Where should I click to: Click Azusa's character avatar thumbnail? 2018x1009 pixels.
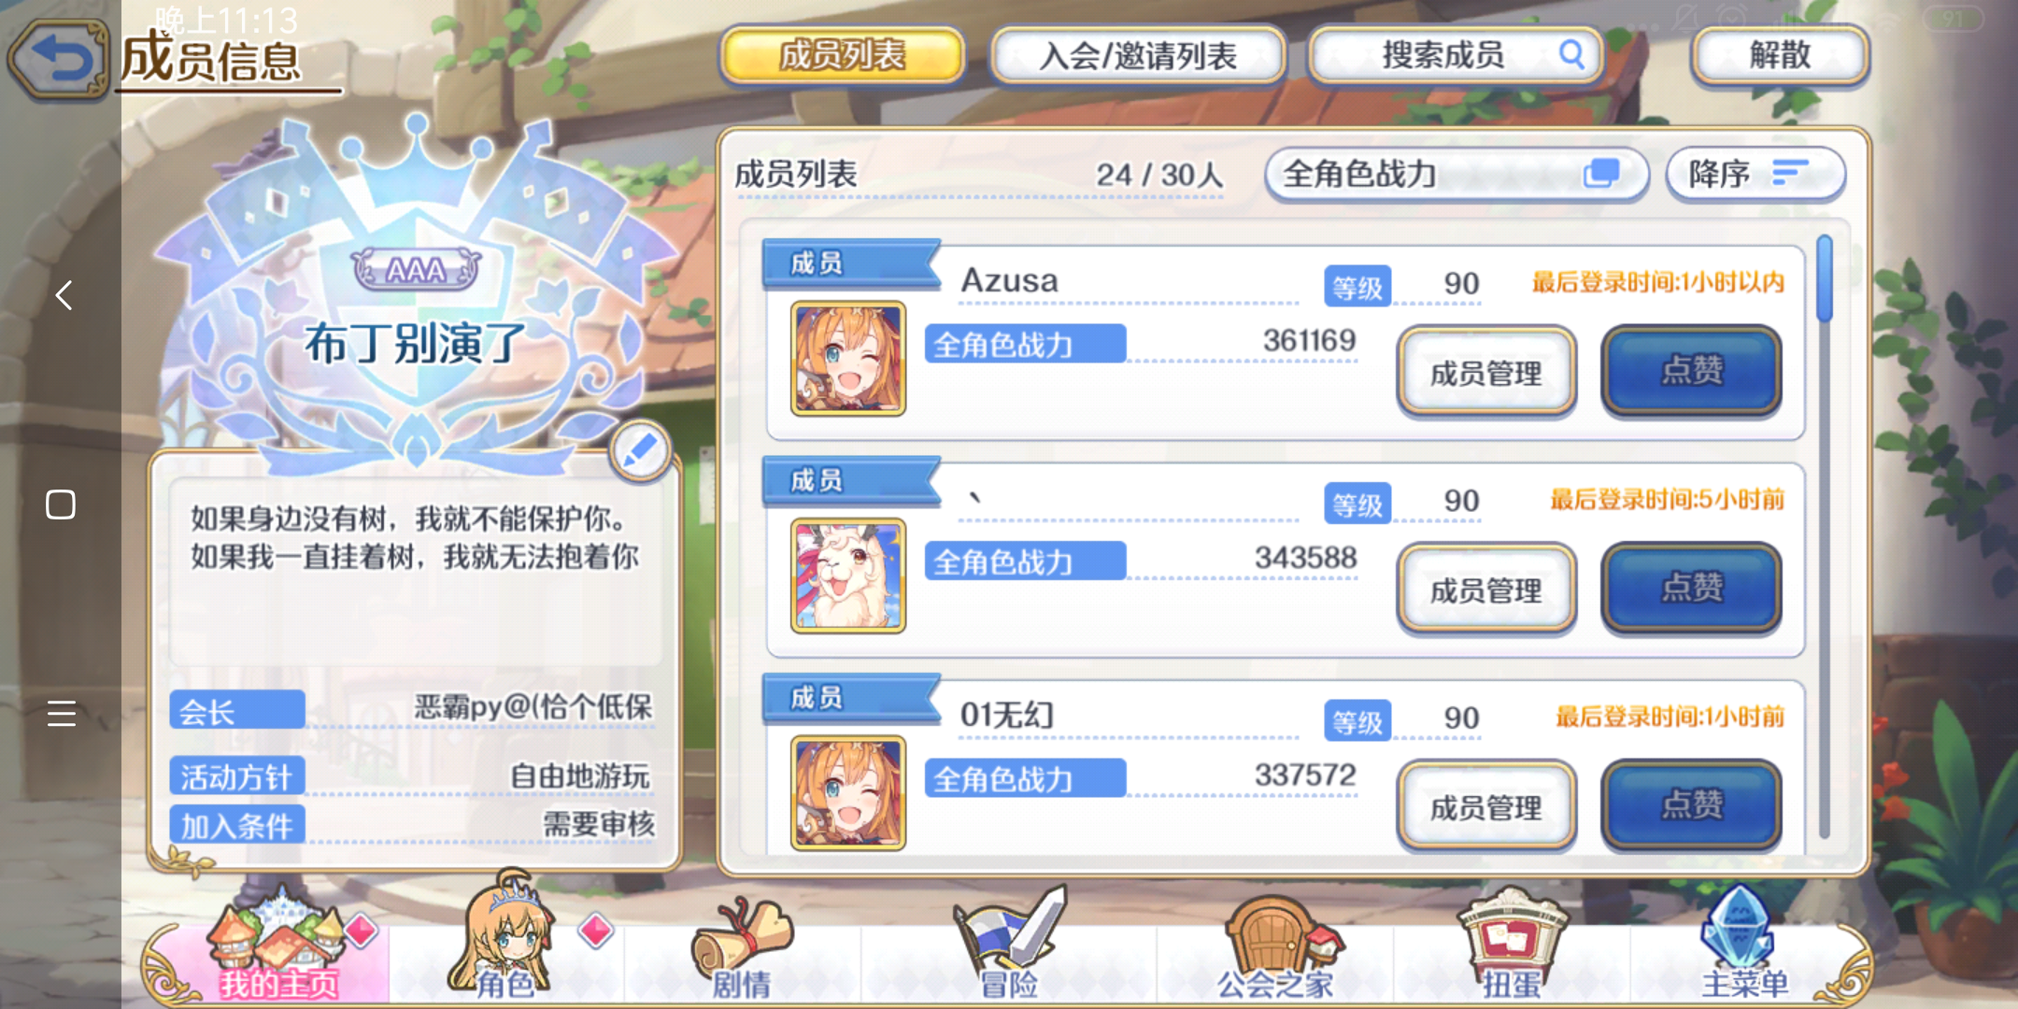tap(848, 358)
